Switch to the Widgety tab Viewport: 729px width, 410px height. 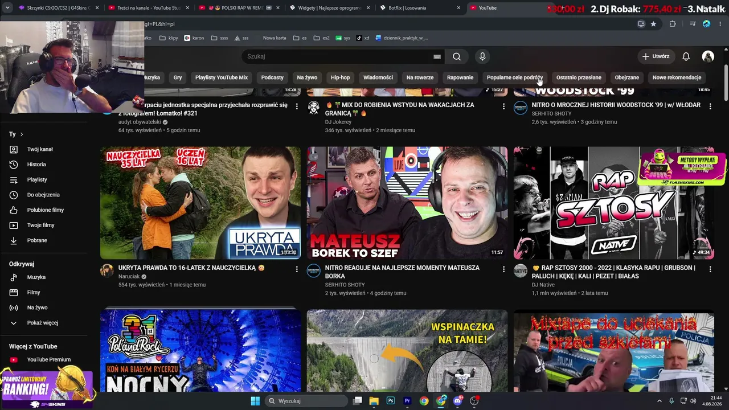click(329, 8)
